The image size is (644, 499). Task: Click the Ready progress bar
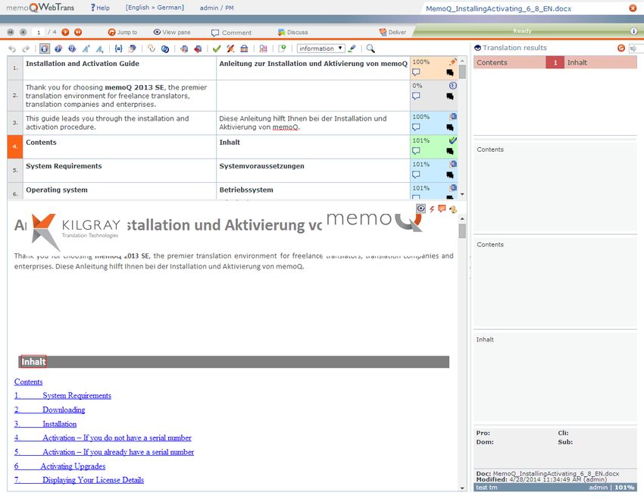click(521, 31)
